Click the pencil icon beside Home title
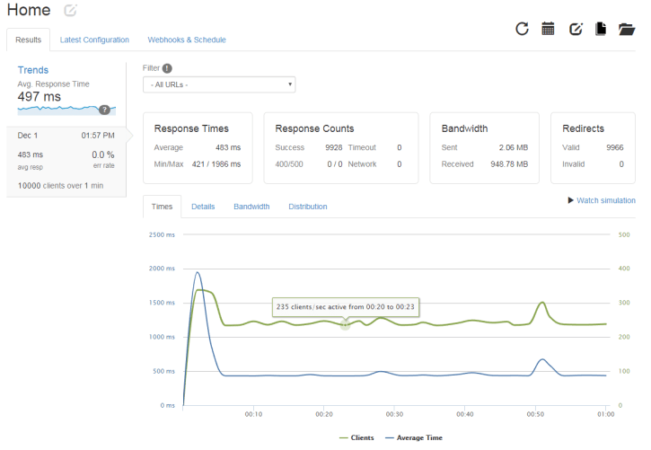 71,11
